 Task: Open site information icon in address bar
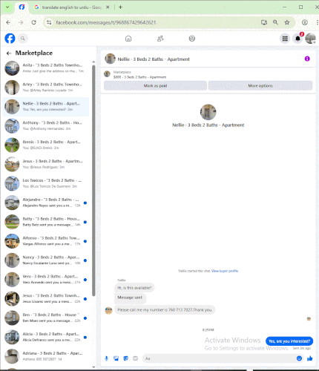[49, 22]
